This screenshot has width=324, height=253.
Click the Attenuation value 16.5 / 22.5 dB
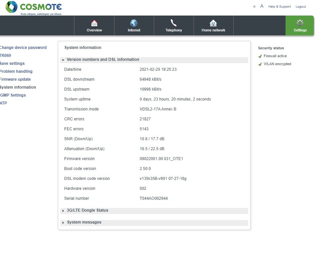click(x=152, y=149)
